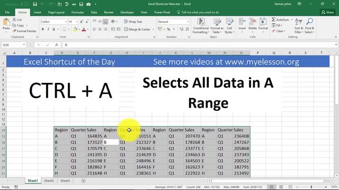The image size is (339, 190).
Task: Open the font name Calibri dropdown
Action: point(66,22)
